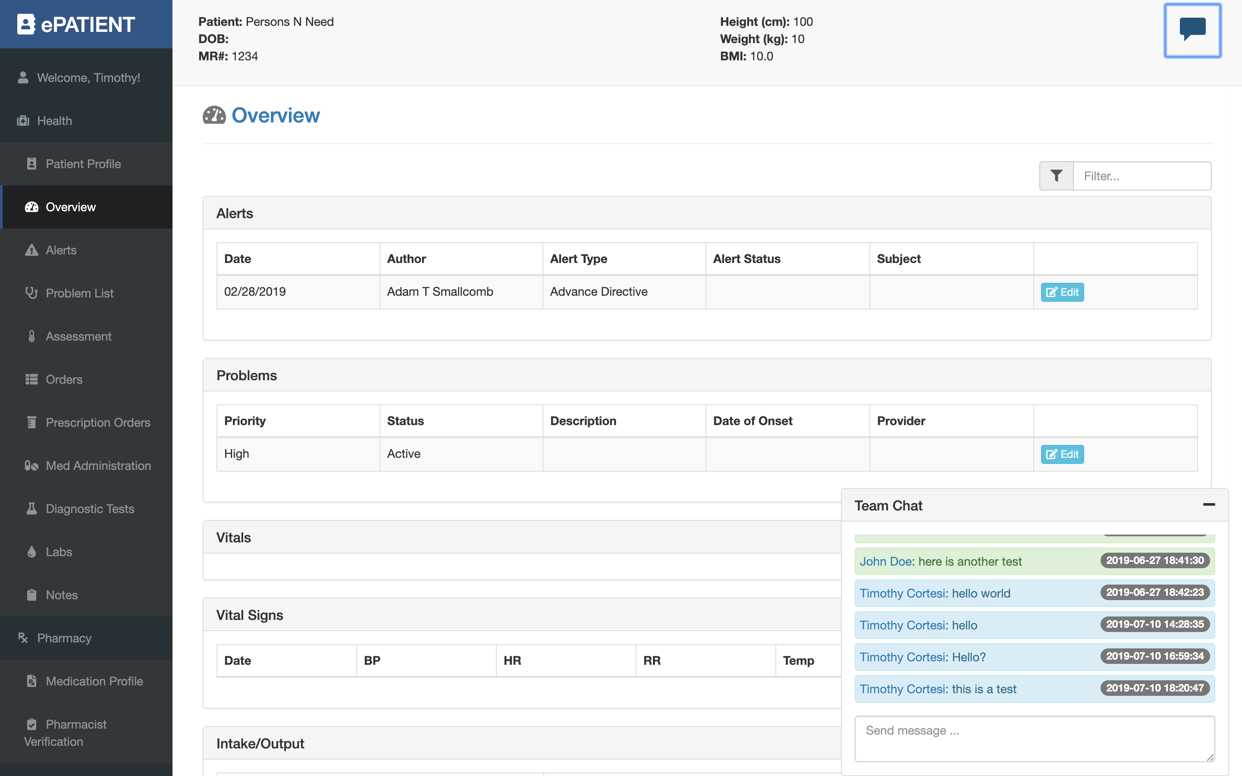The height and width of the screenshot is (776, 1242).
Task: Click the ePATIENT logo icon
Action: 26,24
